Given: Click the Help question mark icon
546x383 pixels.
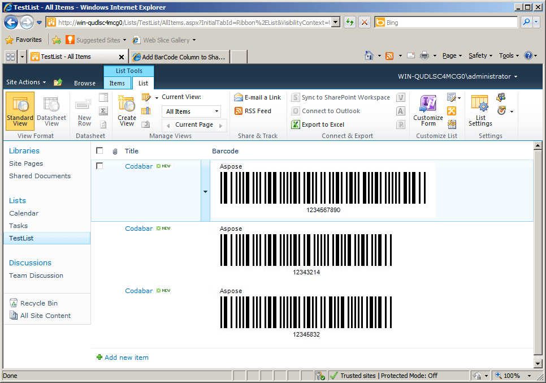Looking at the screenshot, I should coord(528,55).
